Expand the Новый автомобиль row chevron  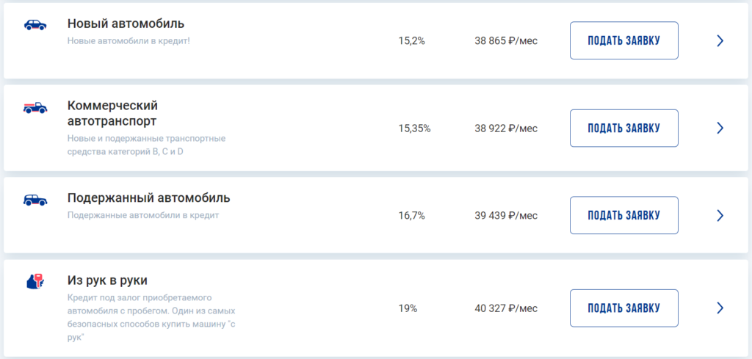click(x=720, y=40)
